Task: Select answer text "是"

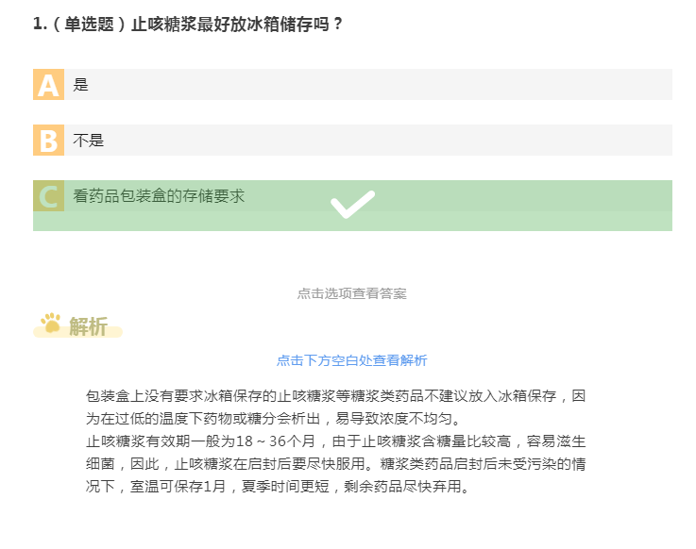Action: (80, 85)
